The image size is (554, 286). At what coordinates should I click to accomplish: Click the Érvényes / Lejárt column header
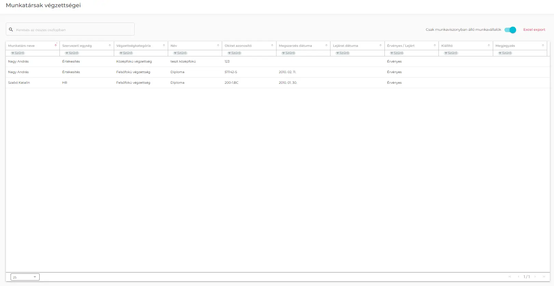click(x=401, y=46)
